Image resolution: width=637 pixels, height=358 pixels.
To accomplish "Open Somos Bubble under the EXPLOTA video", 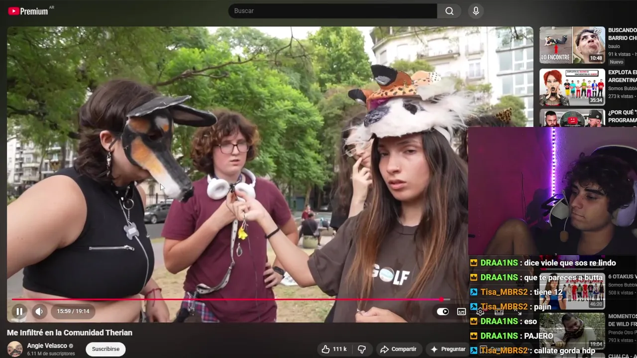I will (622, 89).
